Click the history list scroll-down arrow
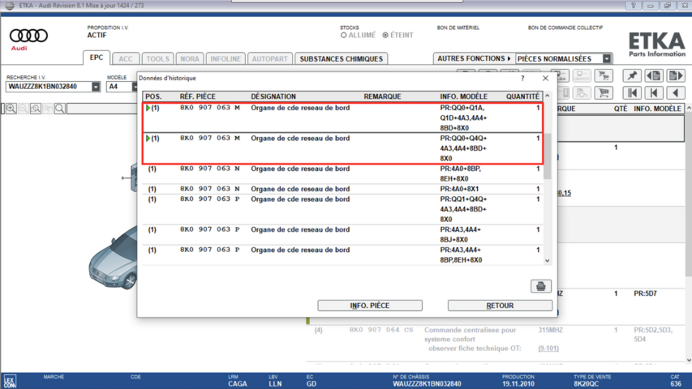The width and height of the screenshot is (692, 389). click(x=548, y=261)
